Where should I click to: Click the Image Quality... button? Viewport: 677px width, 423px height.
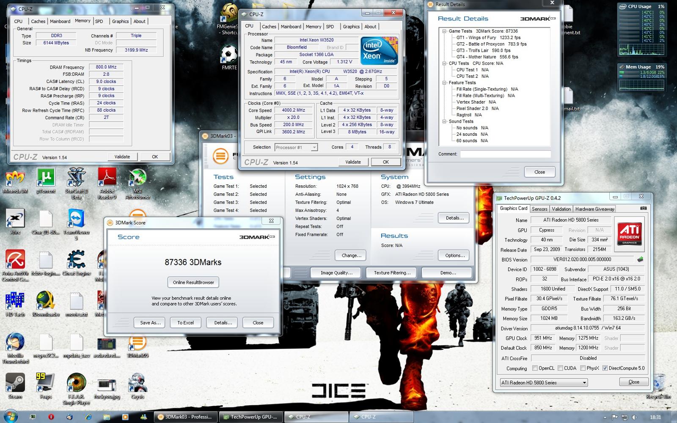(336, 273)
